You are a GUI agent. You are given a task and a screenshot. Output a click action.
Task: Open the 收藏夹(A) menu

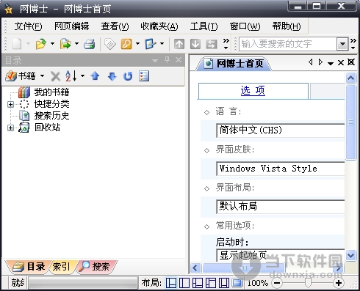click(159, 26)
